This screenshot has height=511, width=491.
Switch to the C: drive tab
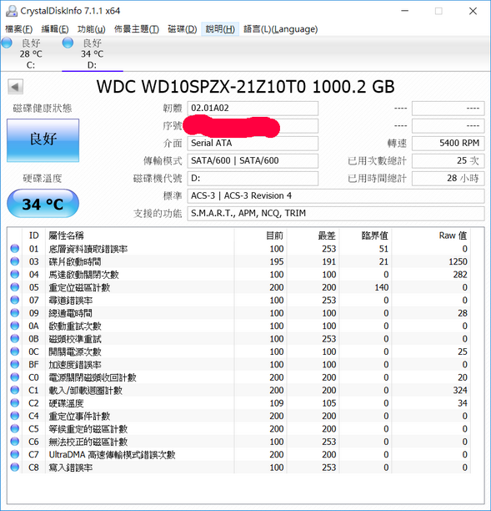[31, 53]
